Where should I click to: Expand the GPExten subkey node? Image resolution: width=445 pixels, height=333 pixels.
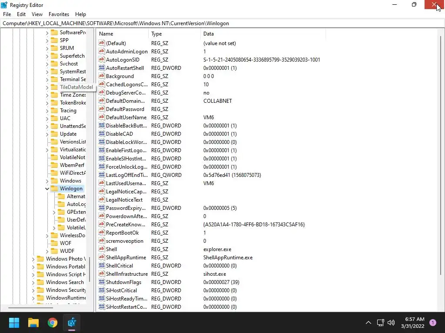click(54, 212)
